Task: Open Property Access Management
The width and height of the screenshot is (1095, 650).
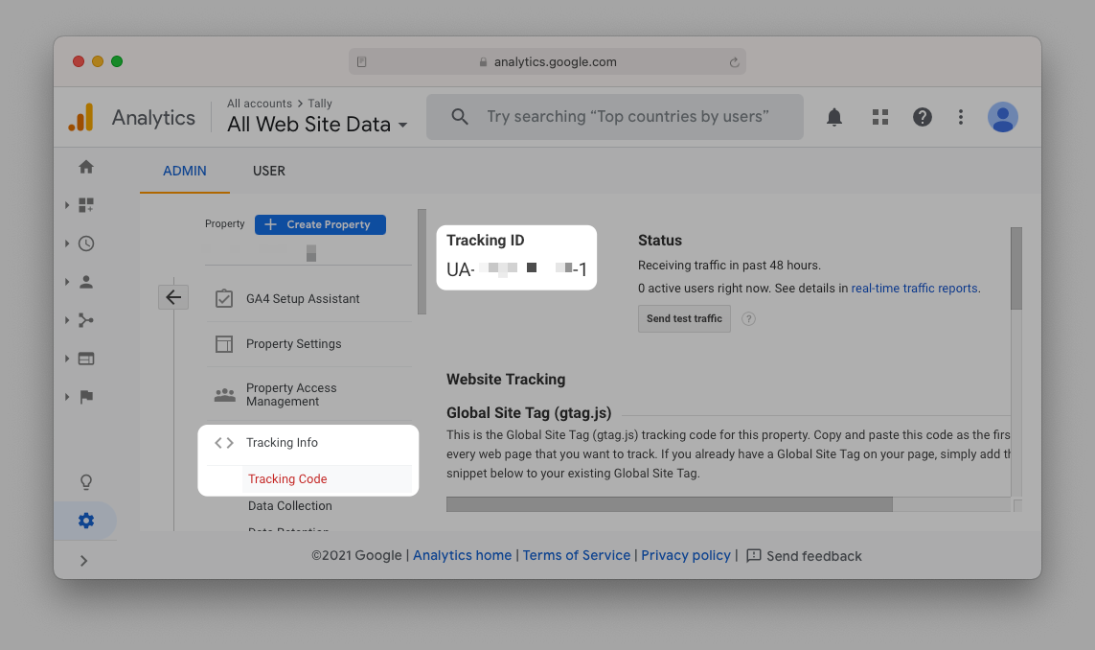Action: (x=291, y=394)
